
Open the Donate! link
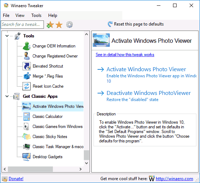click(x=16, y=179)
